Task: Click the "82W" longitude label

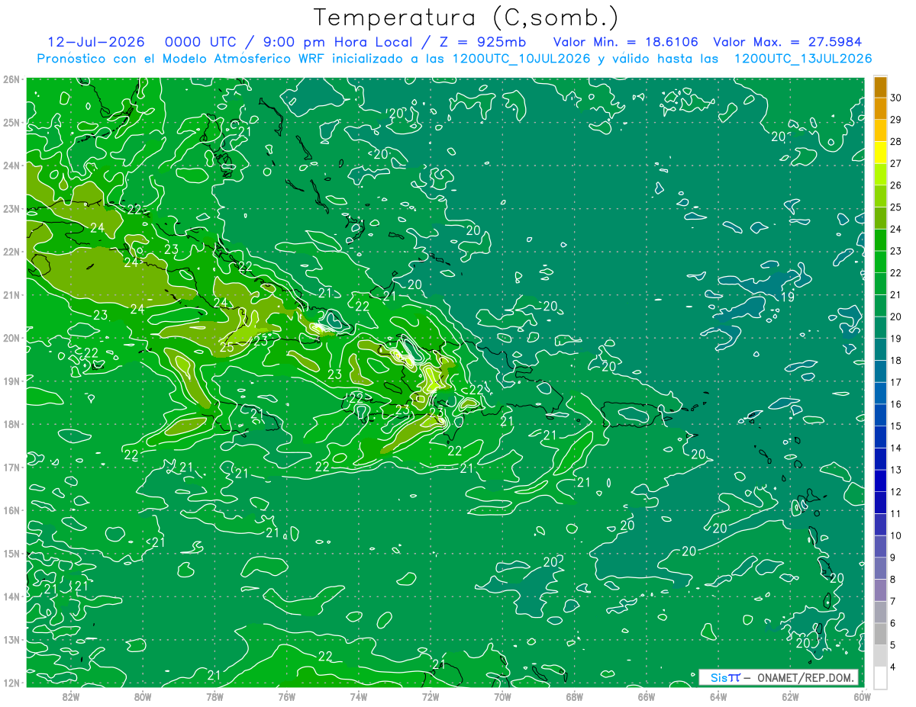Action: coord(70,696)
